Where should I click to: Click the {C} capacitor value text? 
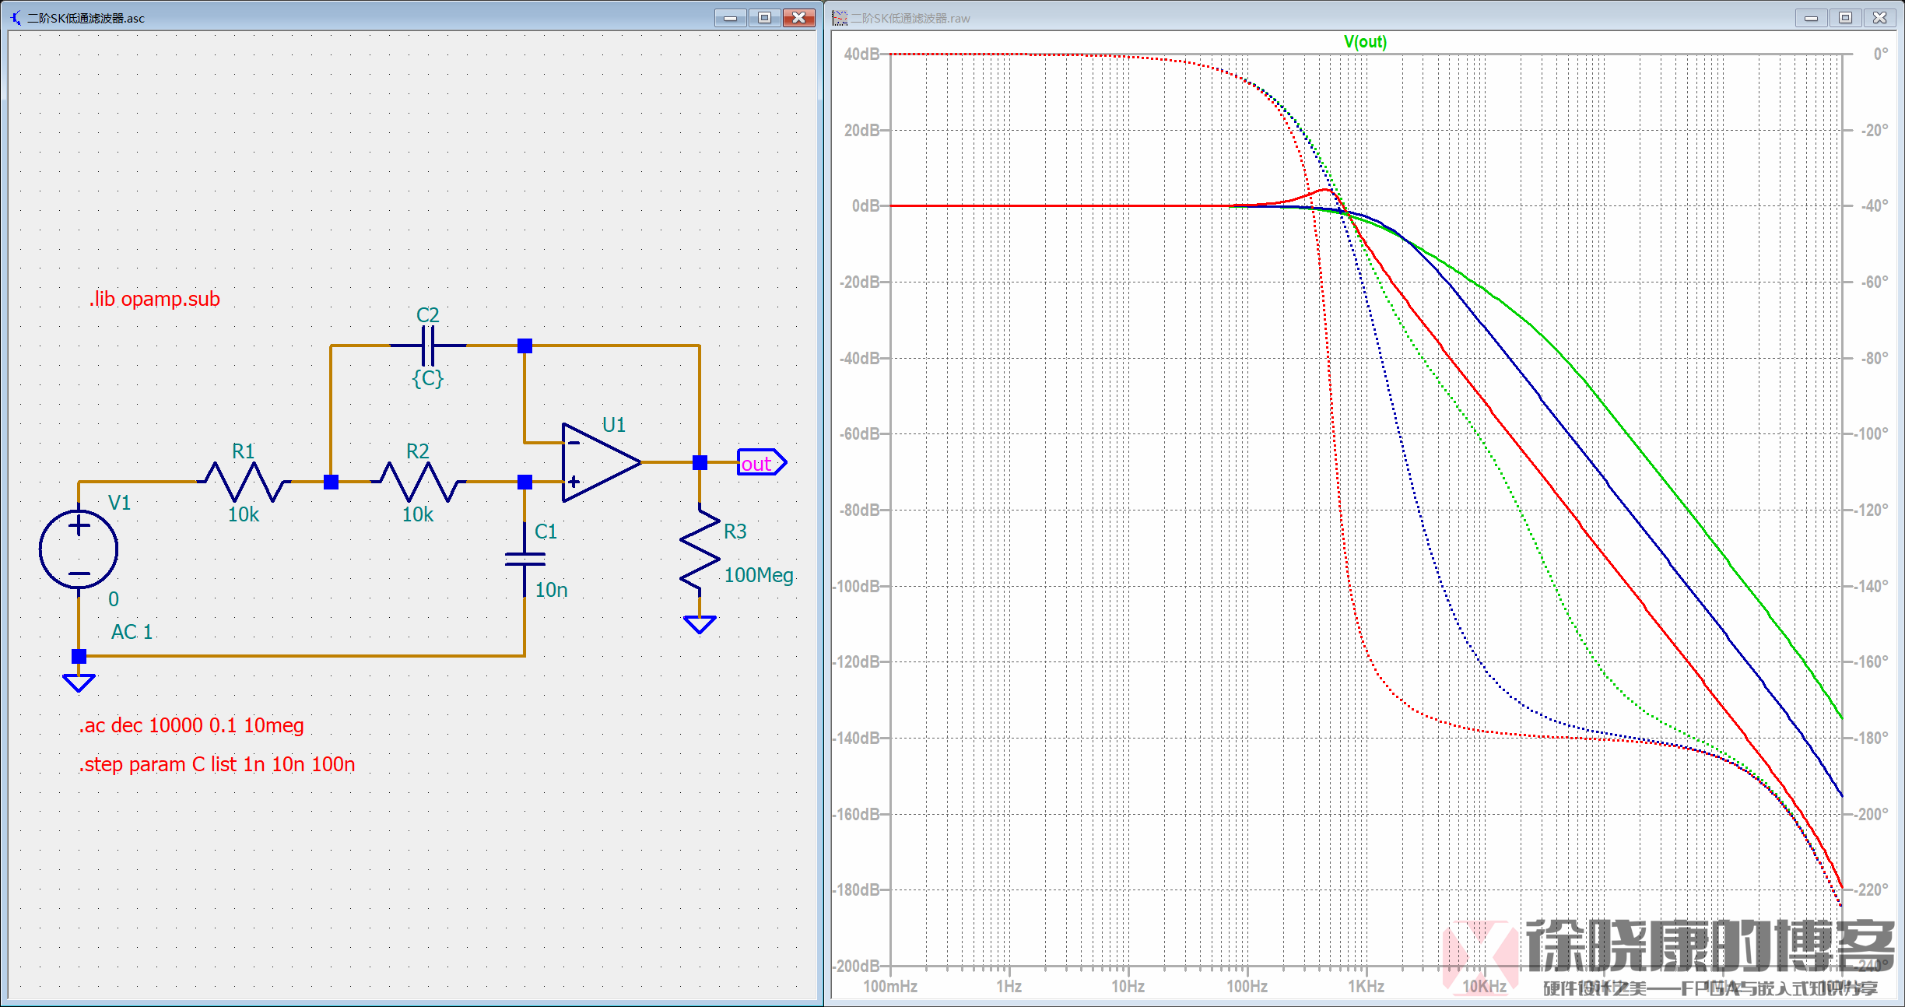pos(427,378)
